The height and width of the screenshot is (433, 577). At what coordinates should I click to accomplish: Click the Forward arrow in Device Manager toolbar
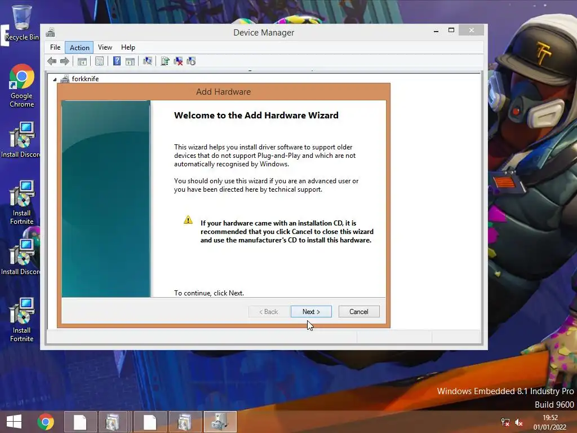coord(65,61)
